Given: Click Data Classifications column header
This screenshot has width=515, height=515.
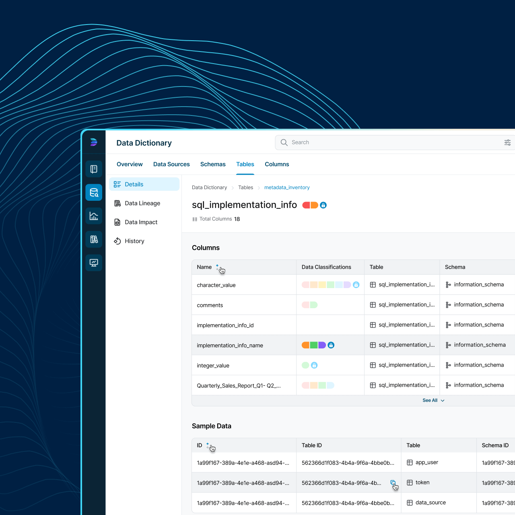Looking at the screenshot, I should 326,267.
